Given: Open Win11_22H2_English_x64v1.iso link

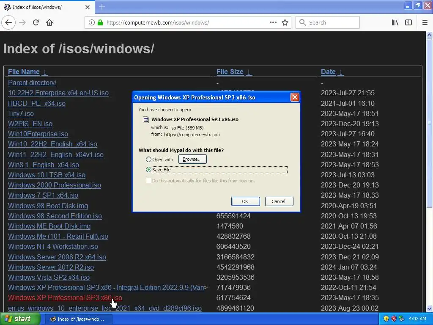Looking at the screenshot, I should point(56,155).
